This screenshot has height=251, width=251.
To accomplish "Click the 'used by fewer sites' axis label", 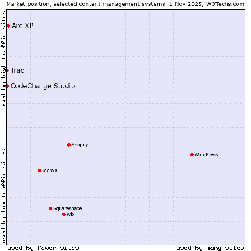I will [43, 248].
